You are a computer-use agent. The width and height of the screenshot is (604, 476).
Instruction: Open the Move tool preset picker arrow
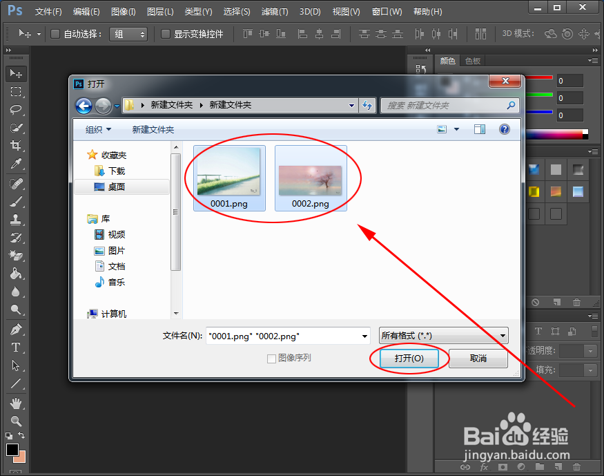(x=39, y=35)
